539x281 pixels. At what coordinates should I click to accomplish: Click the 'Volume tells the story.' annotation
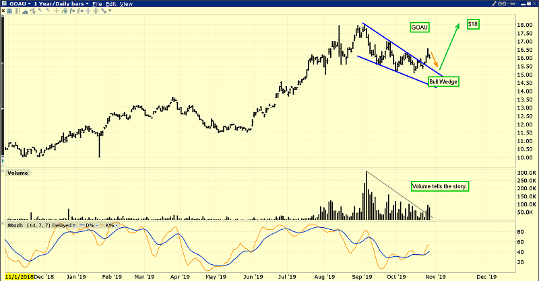tap(439, 186)
